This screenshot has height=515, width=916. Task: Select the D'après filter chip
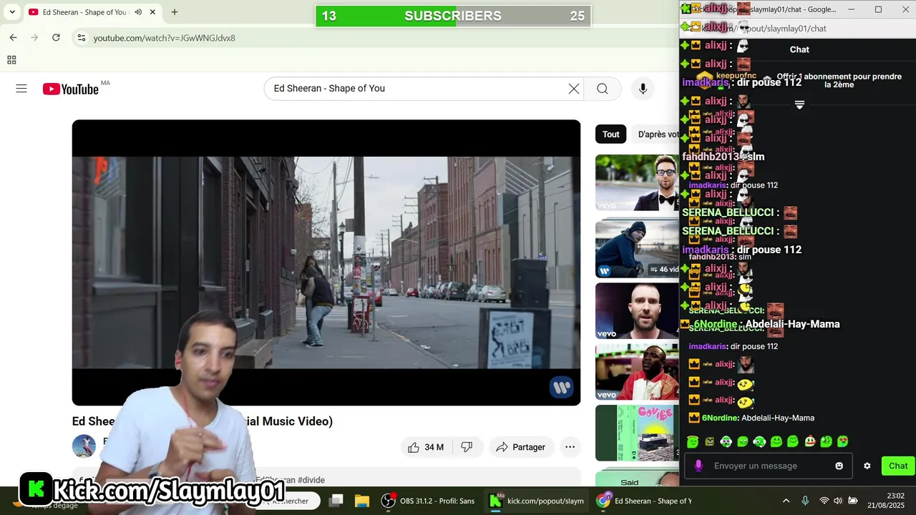pyautogui.click(x=656, y=134)
